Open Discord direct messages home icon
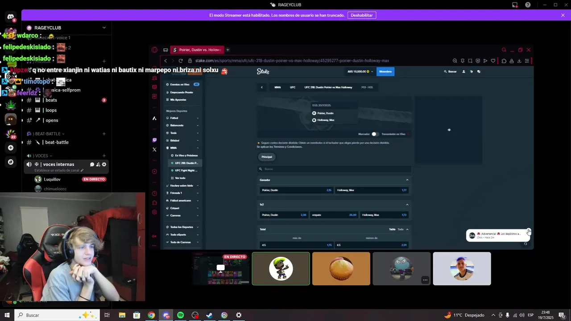This screenshot has width=571, height=321. [x=11, y=17]
